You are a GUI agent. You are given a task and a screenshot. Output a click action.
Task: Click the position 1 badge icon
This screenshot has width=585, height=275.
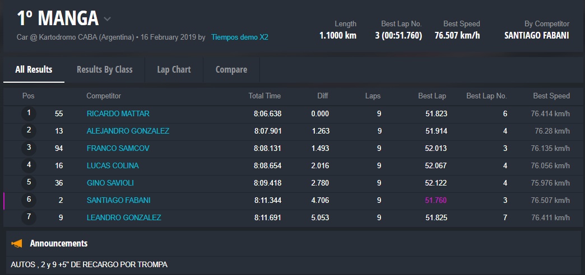tap(29, 113)
